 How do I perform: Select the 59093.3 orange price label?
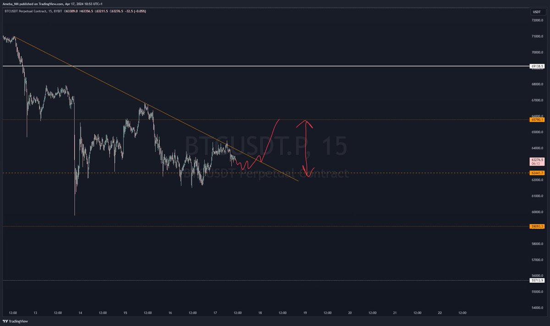(x=537, y=226)
